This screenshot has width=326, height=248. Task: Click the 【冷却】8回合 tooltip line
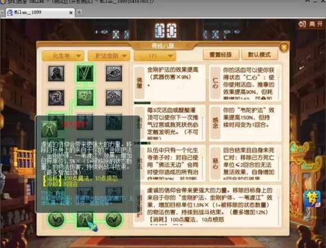pyautogui.click(x=60, y=184)
